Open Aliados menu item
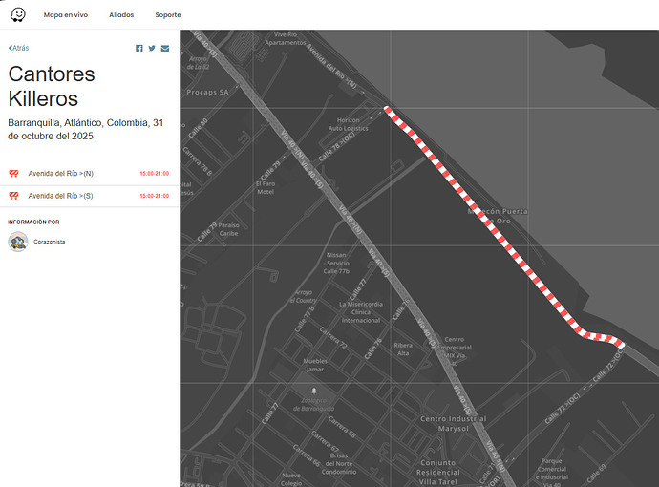 121,15
